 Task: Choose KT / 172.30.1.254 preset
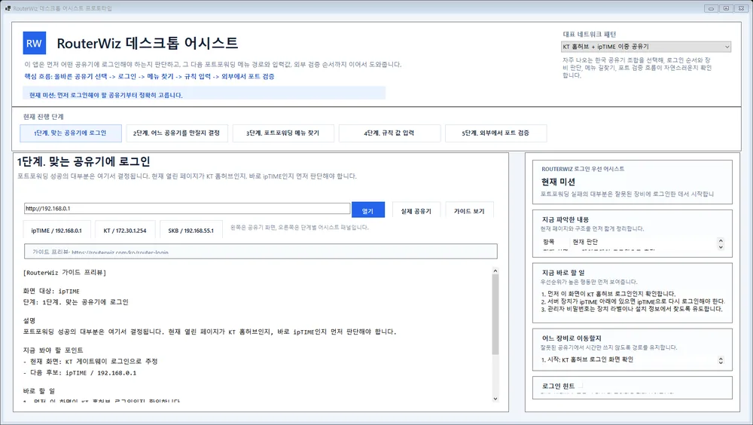tap(125, 231)
